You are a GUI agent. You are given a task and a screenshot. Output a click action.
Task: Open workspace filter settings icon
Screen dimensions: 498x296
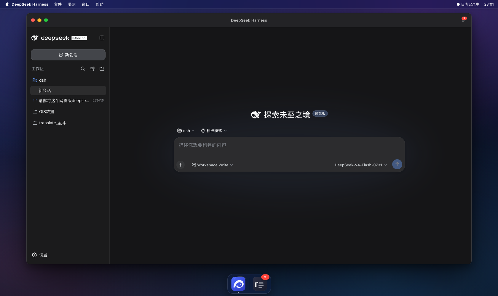(x=92, y=69)
